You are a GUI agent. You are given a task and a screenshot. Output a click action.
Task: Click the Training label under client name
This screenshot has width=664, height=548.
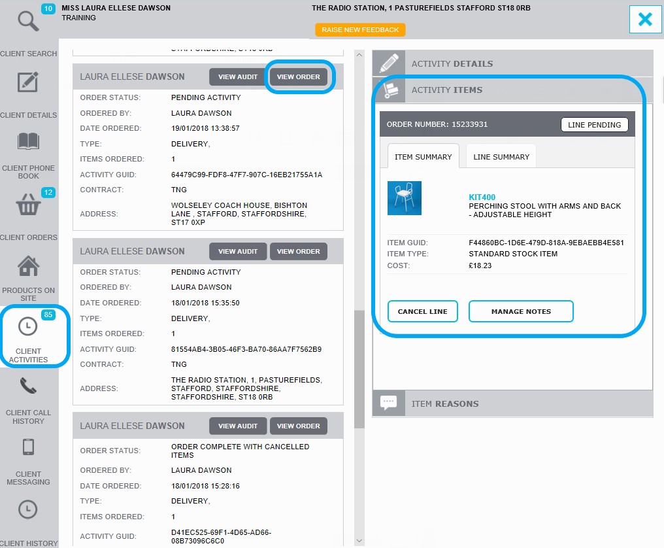(79, 18)
